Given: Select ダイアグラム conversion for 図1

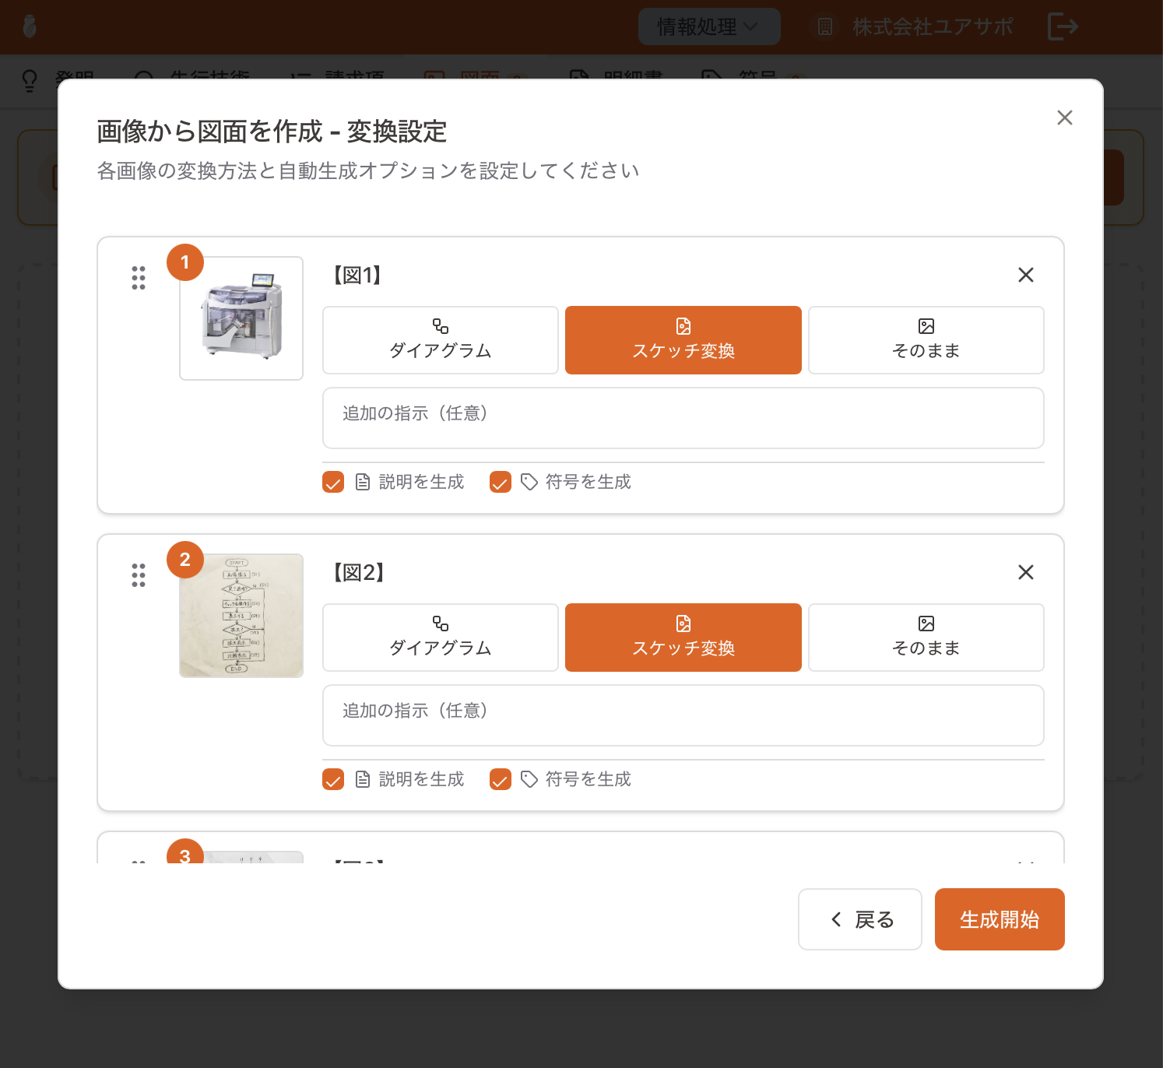Looking at the screenshot, I should (x=440, y=340).
